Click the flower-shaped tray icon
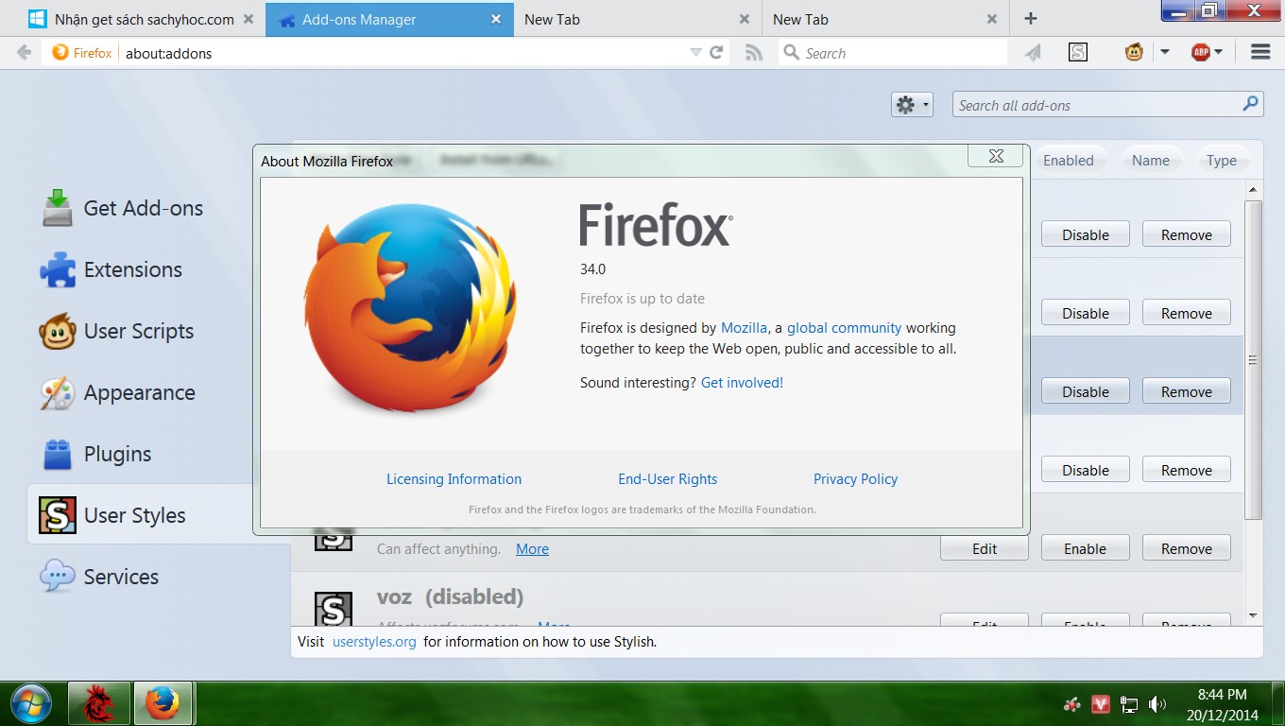 tap(1072, 703)
